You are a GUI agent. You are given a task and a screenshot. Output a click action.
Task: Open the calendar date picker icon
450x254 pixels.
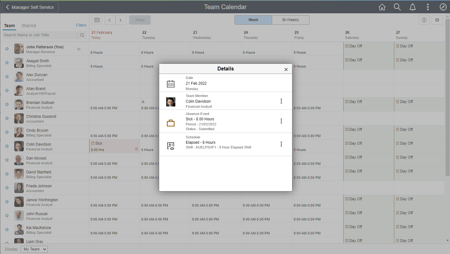pos(97,20)
